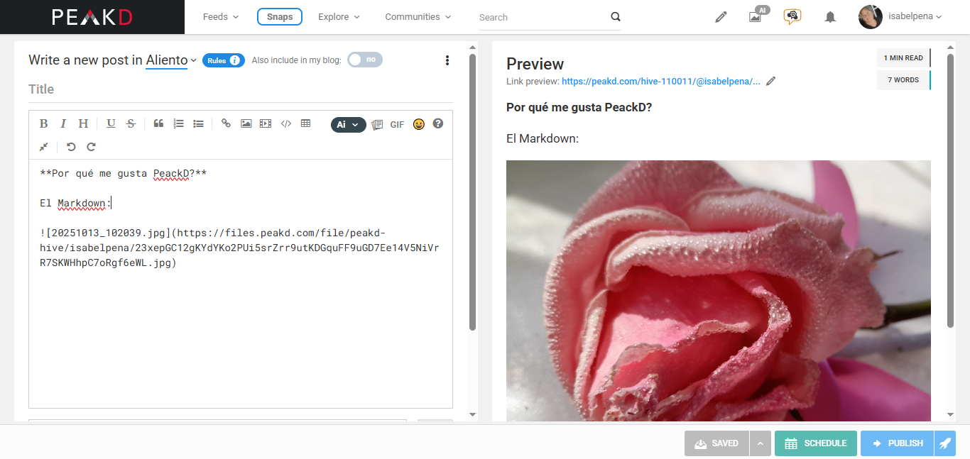The height and width of the screenshot is (459, 970).
Task: Click the Title input field
Action: coord(241,89)
